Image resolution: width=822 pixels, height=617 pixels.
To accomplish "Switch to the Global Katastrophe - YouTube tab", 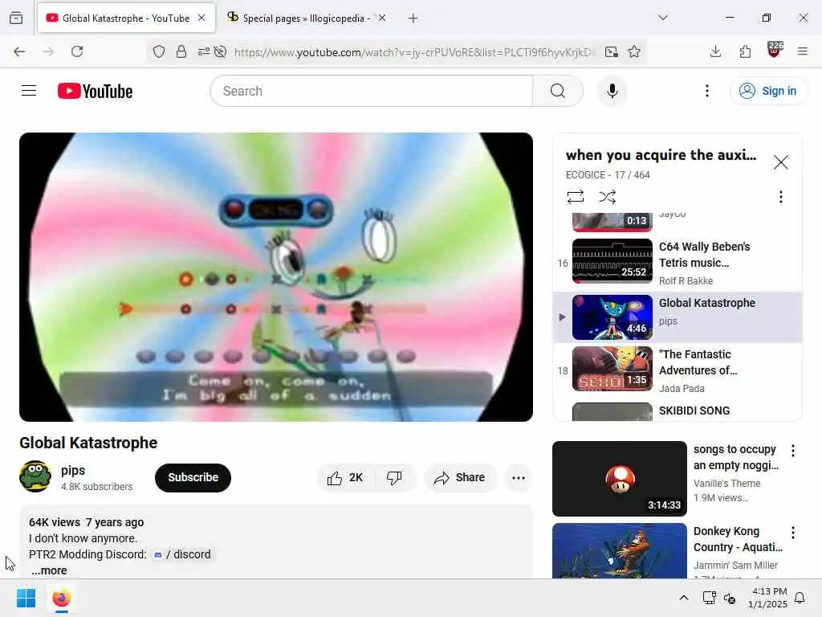I will 126,18.
